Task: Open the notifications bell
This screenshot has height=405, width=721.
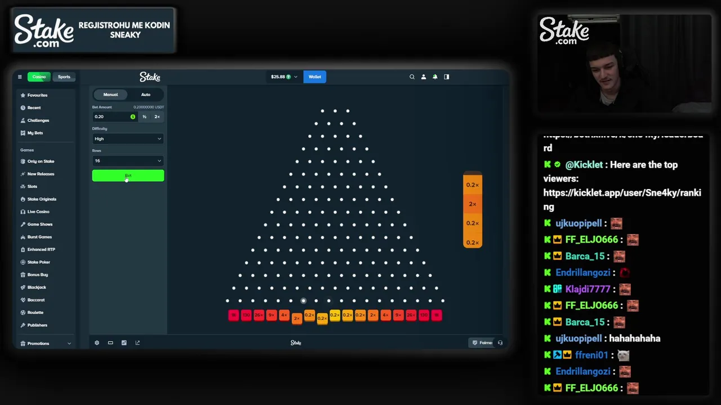Action: click(x=435, y=76)
